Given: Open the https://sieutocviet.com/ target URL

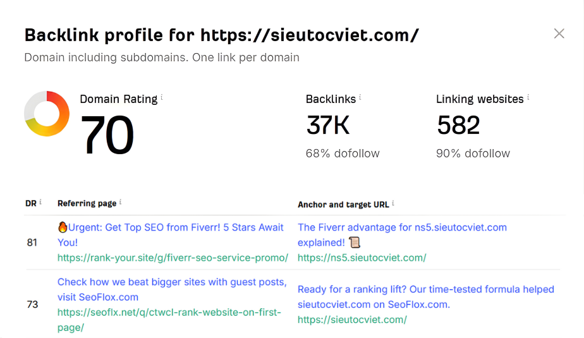Looking at the screenshot, I should [352, 320].
